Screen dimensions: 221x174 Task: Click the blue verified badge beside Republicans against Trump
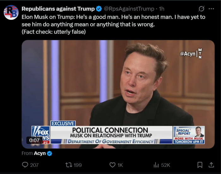click(99, 9)
